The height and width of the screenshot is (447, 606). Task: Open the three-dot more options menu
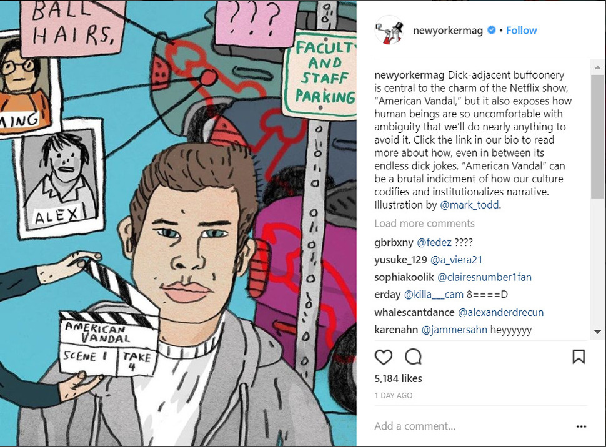point(581,426)
